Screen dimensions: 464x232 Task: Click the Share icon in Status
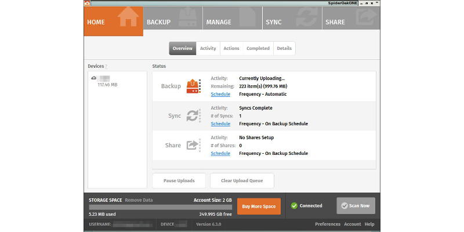tap(192, 145)
